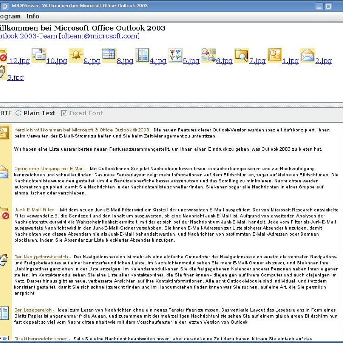Open attachment link 6.jpg
Viewport: 343px width, 343px height.
tap(224, 61)
